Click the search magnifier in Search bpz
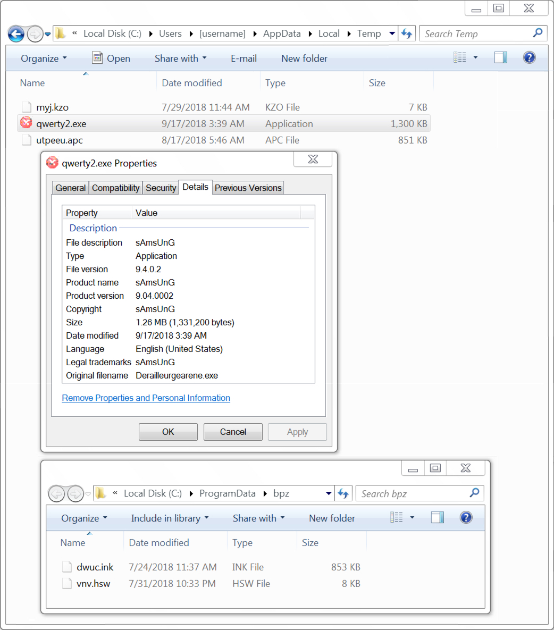 click(x=474, y=492)
